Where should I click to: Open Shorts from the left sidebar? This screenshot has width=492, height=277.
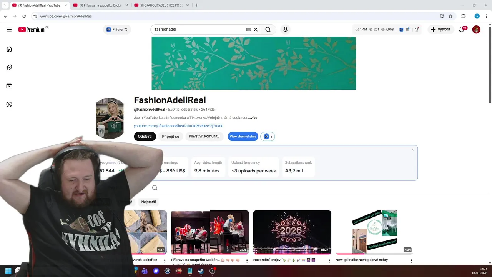(x=9, y=67)
